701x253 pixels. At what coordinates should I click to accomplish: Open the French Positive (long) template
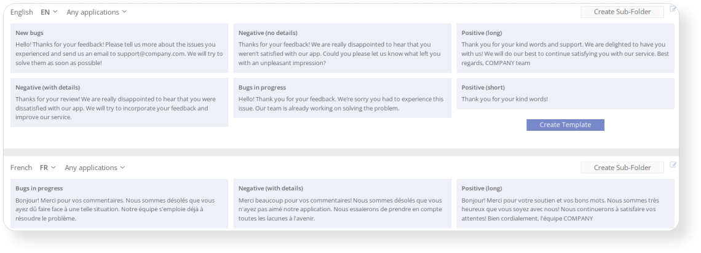[566, 204]
